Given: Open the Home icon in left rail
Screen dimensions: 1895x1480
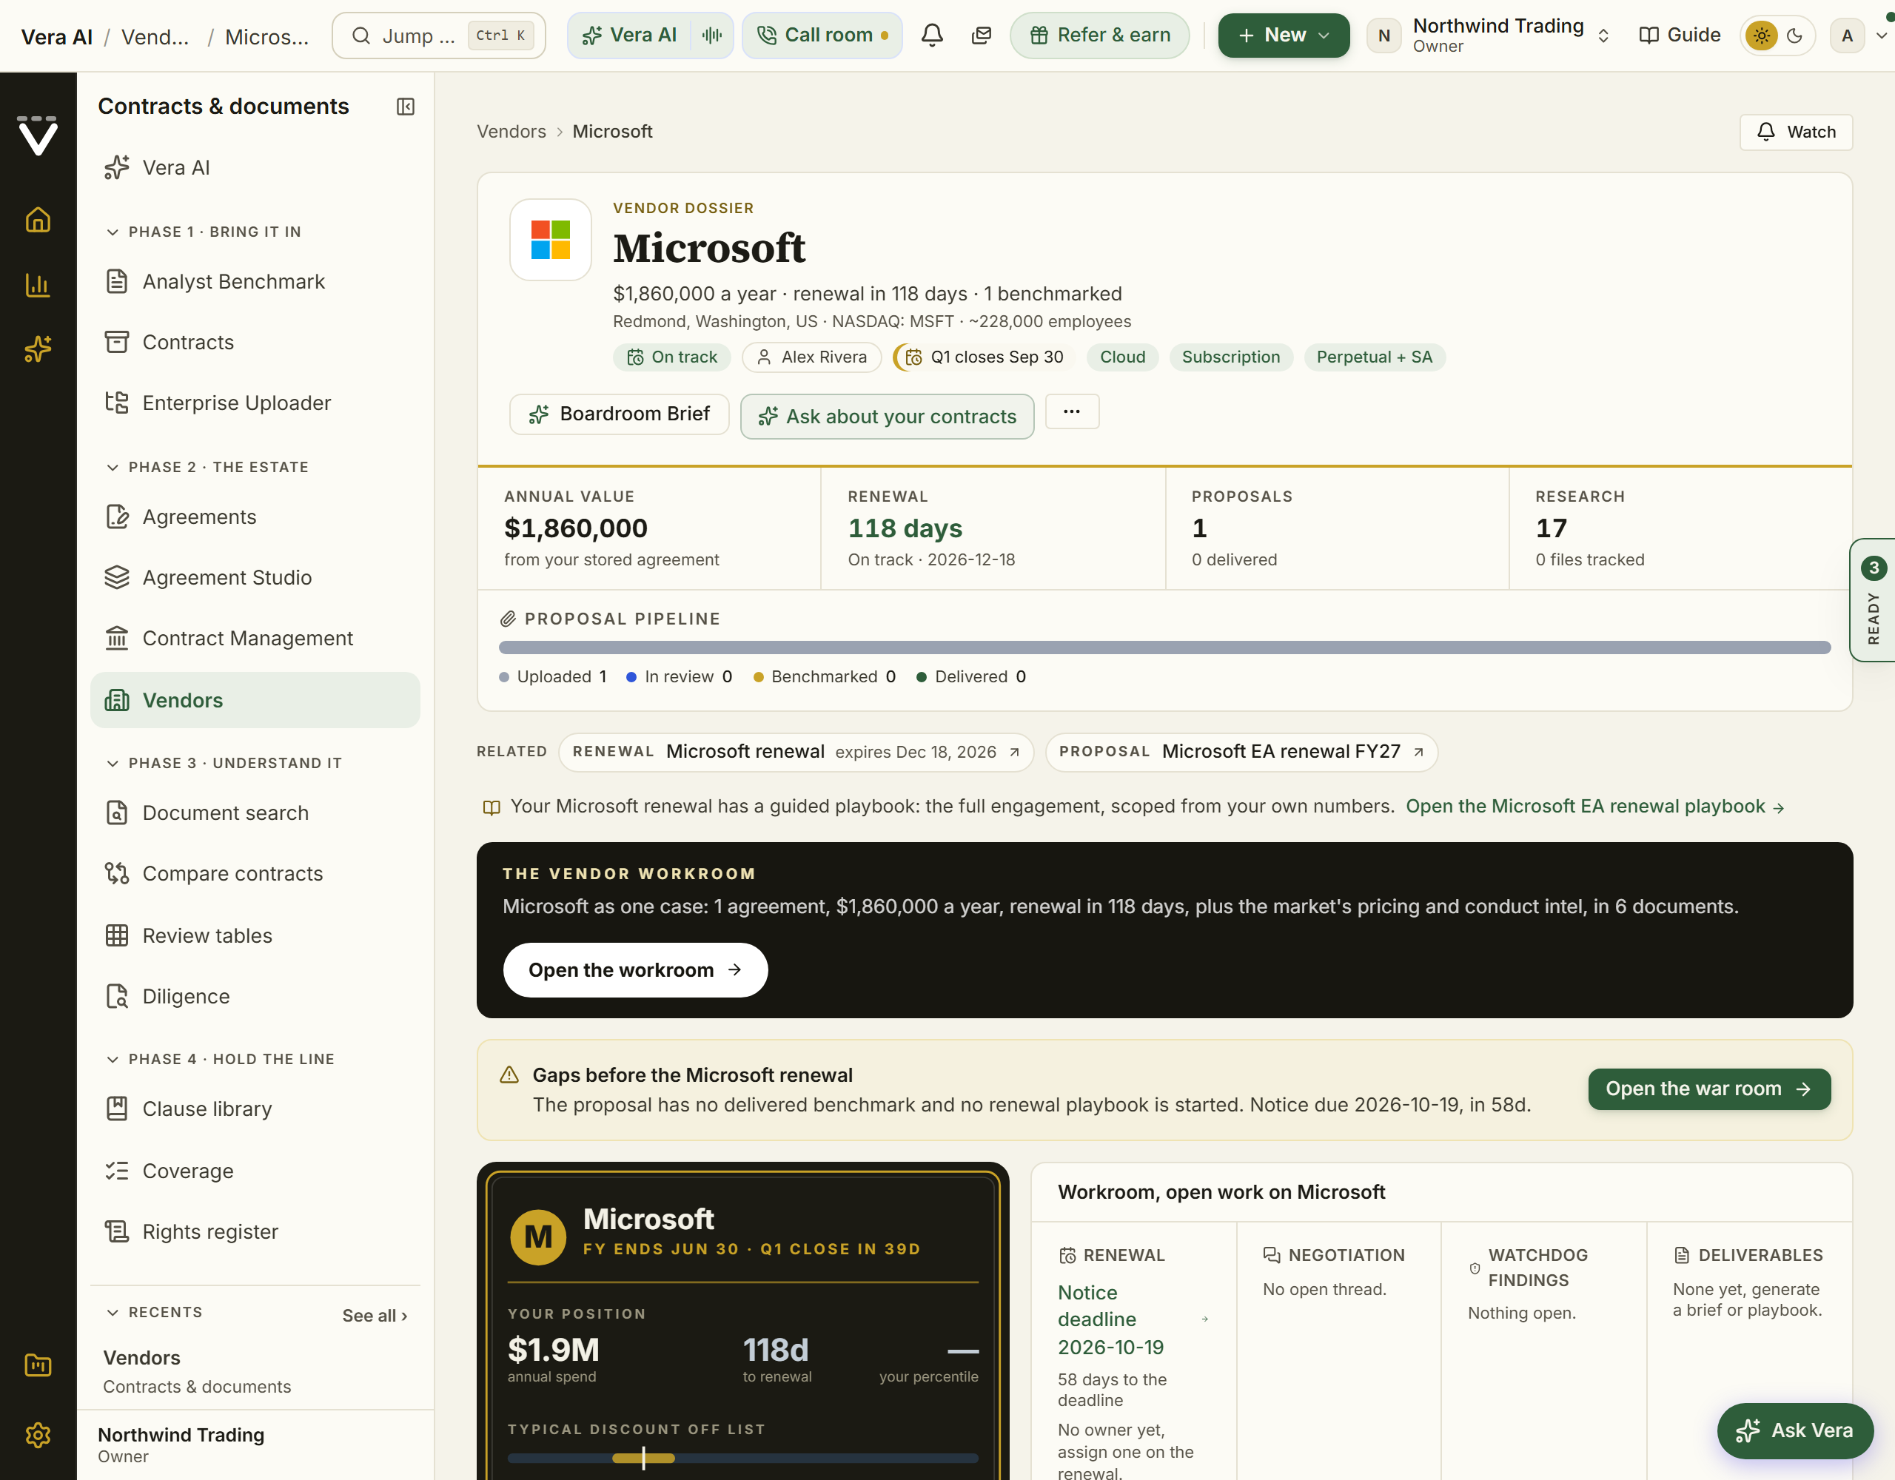Looking at the screenshot, I should 37,220.
